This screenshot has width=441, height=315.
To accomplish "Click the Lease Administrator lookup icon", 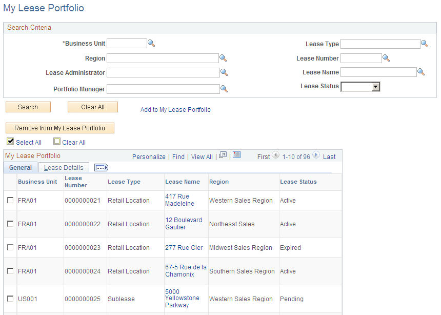I will [224, 72].
